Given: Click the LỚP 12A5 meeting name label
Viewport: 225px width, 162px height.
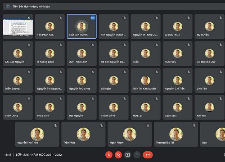Looking at the screenshot, I should click(x=39, y=155).
